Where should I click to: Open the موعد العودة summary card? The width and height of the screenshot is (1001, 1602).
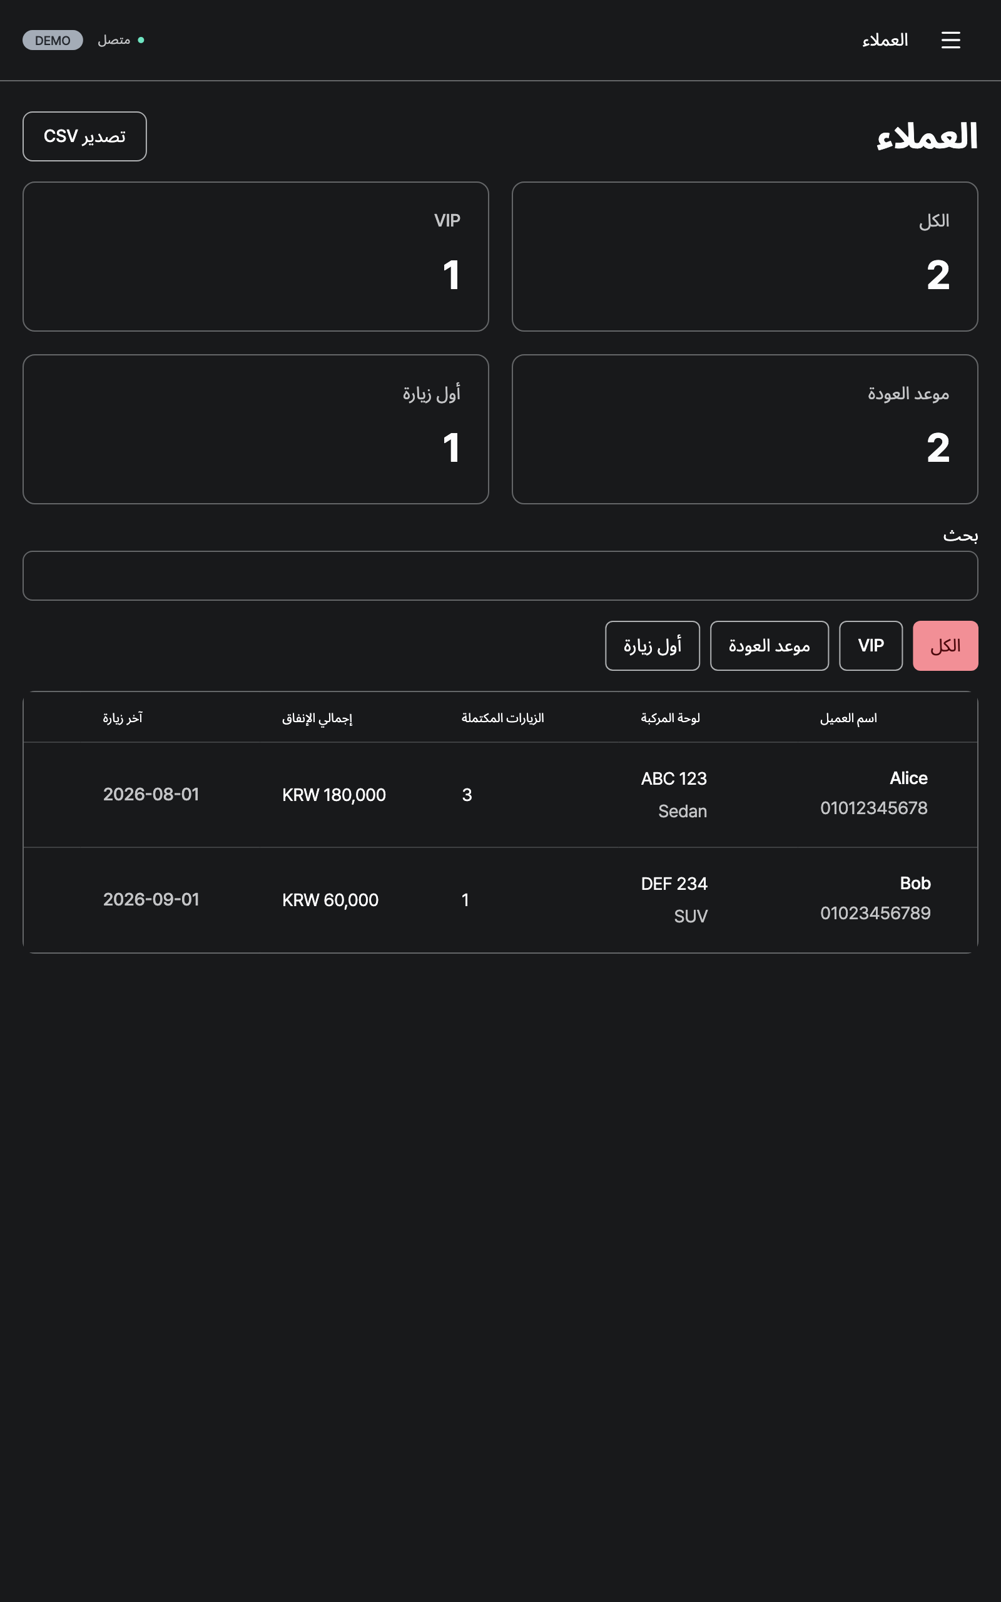744,430
